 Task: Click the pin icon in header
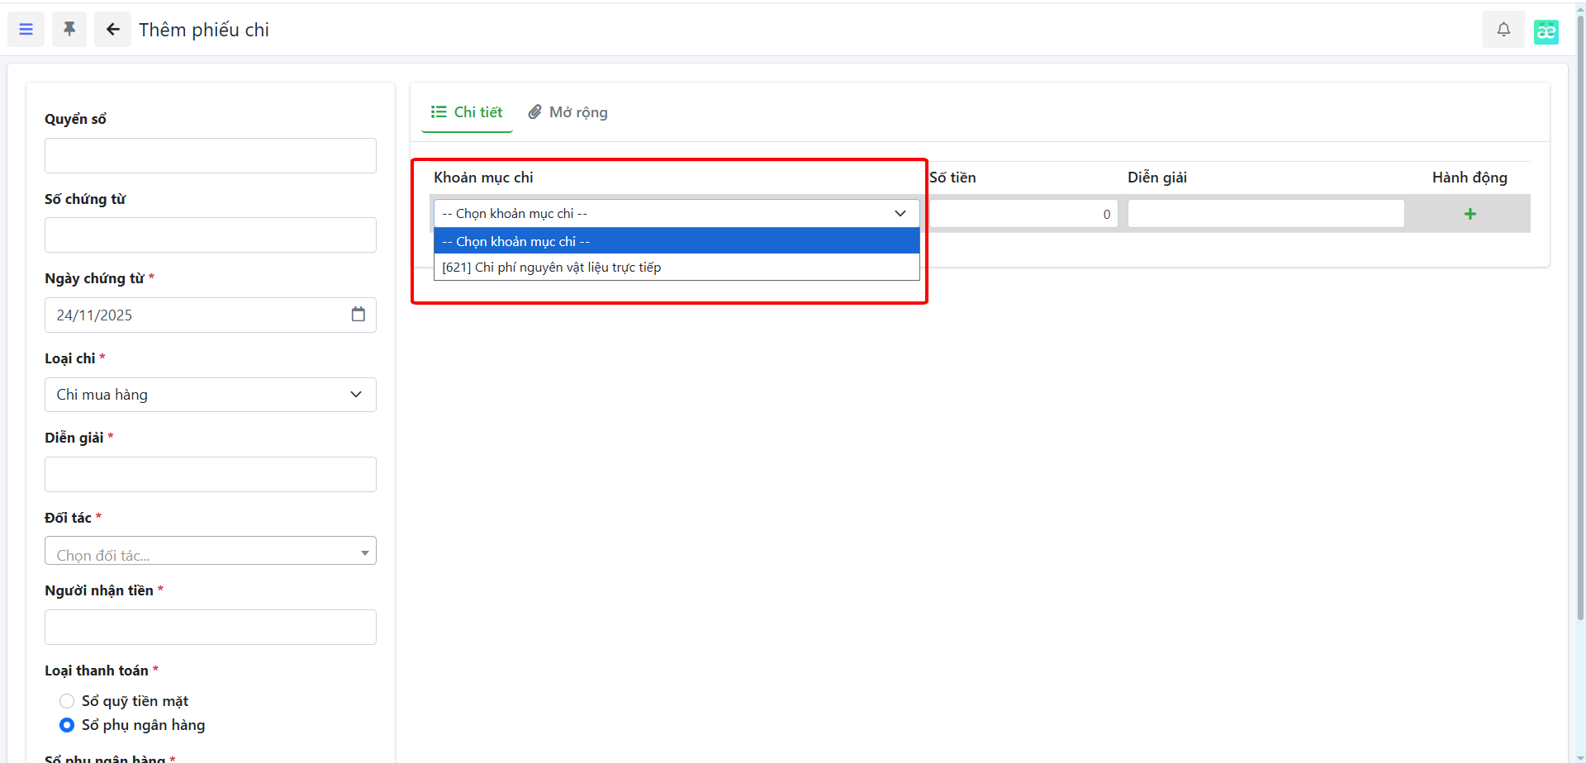click(x=69, y=30)
